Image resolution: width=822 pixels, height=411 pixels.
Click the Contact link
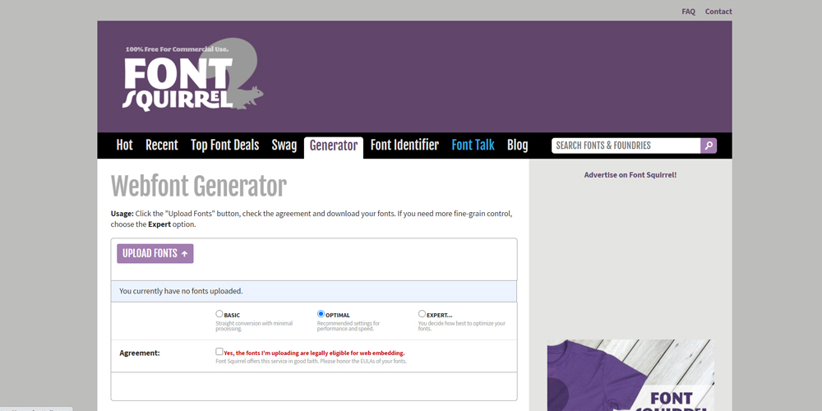click(718, 12)
